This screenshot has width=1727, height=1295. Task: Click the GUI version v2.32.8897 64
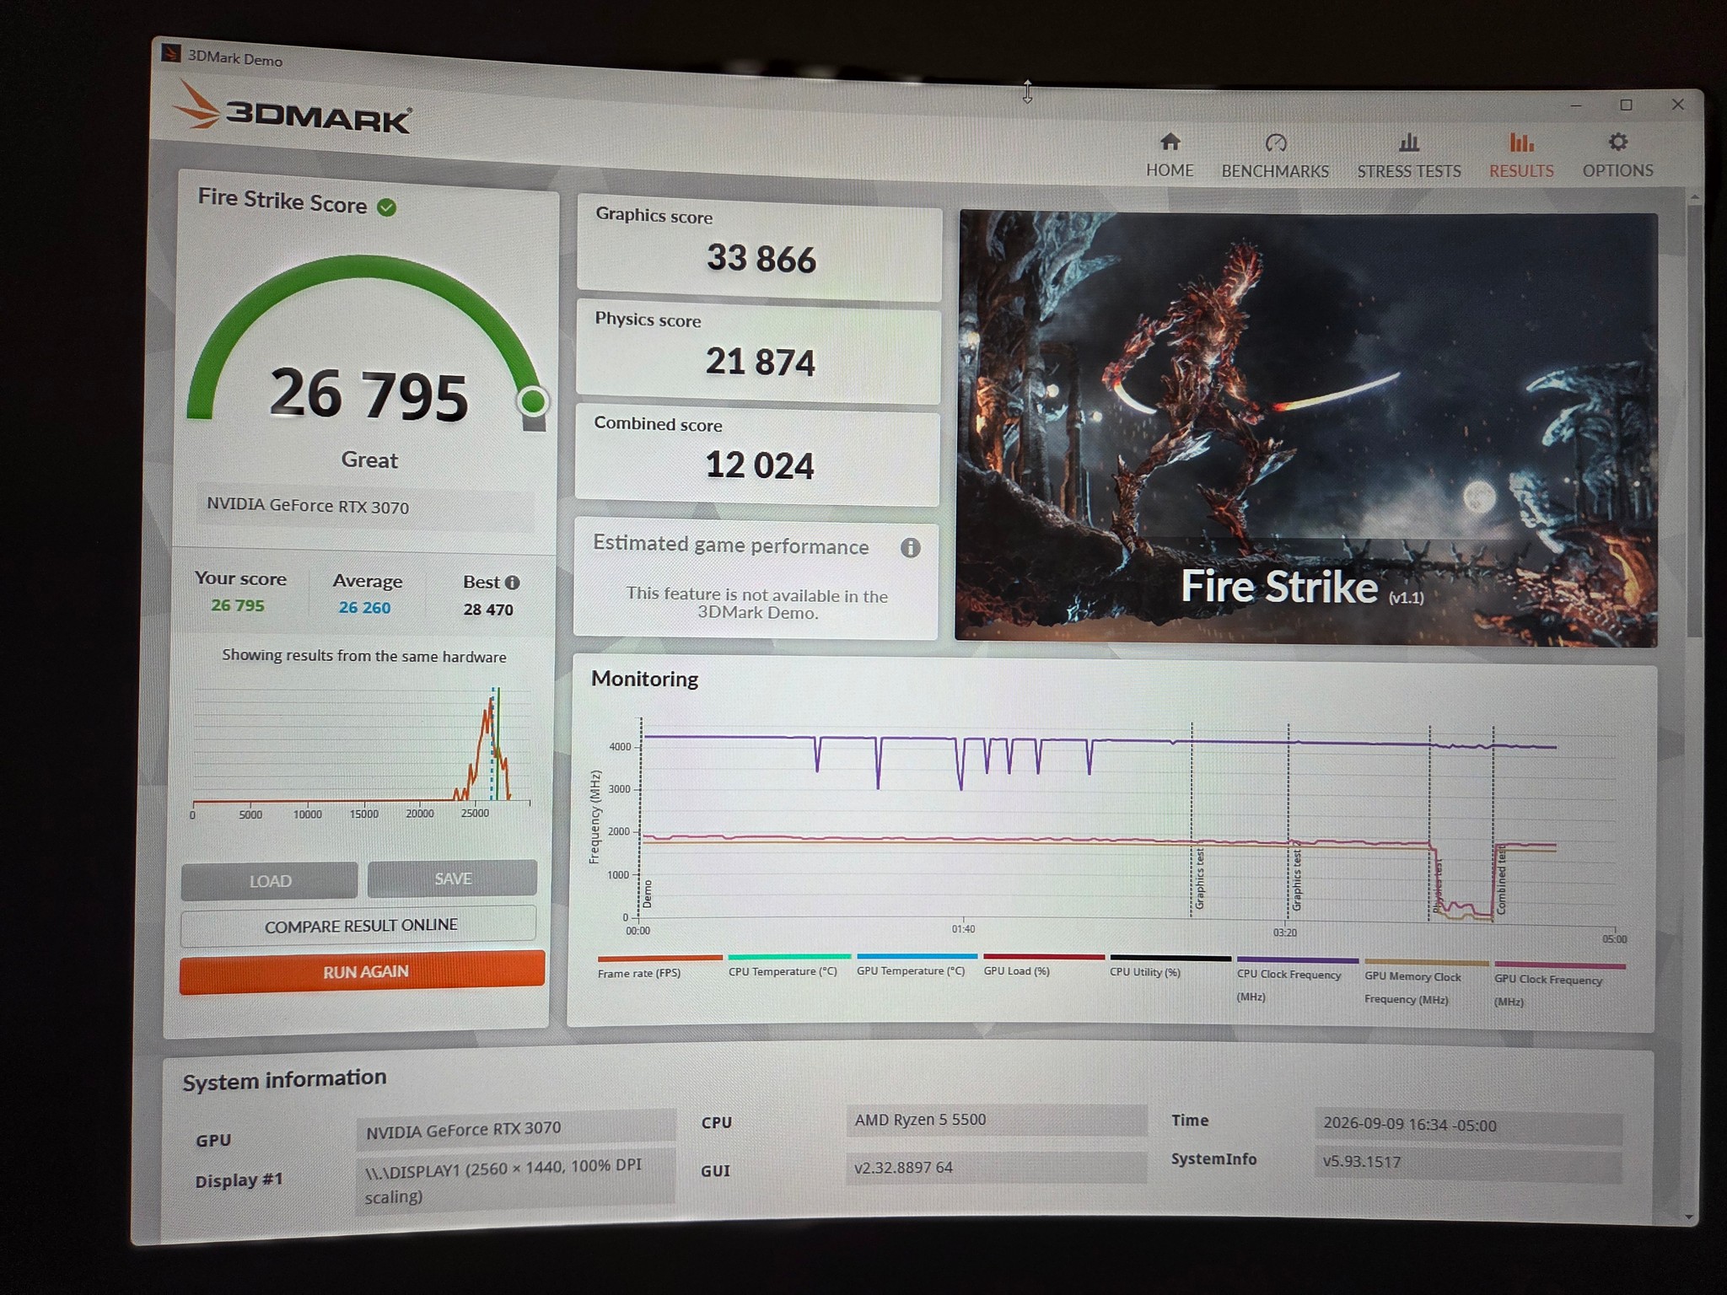[x=996, y=1168]
